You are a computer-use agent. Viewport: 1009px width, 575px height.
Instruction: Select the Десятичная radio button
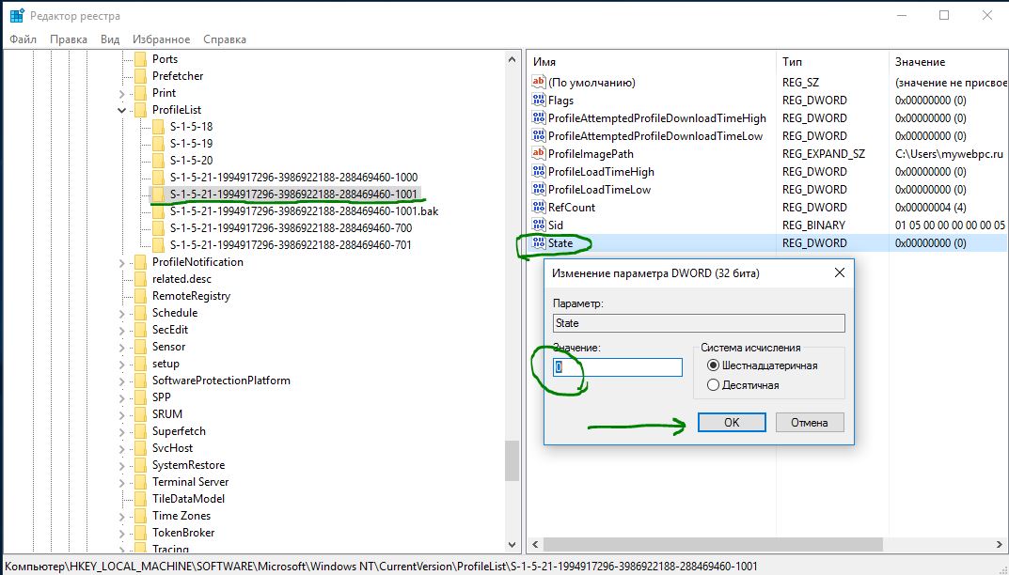713,385
